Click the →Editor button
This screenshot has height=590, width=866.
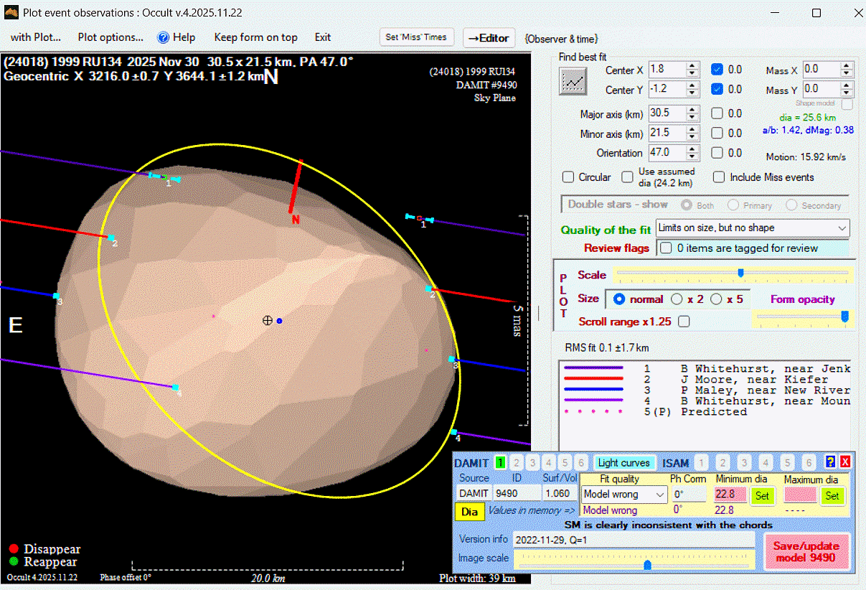(x=489, y=38)
